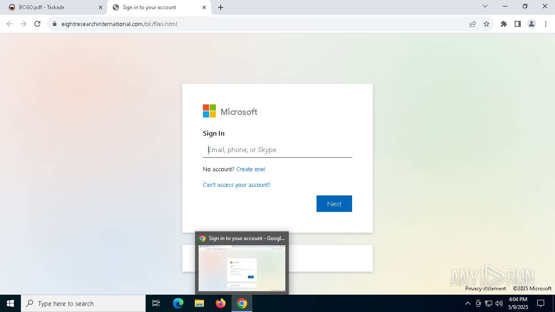Screen dimensions: 555x312
Task: Expand the tab search chevron
Action: (x=485, y=6)
